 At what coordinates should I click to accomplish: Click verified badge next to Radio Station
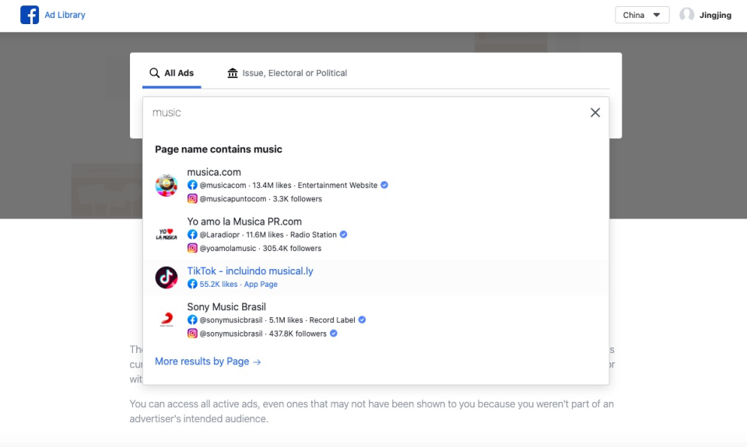[x=343, y=235]
